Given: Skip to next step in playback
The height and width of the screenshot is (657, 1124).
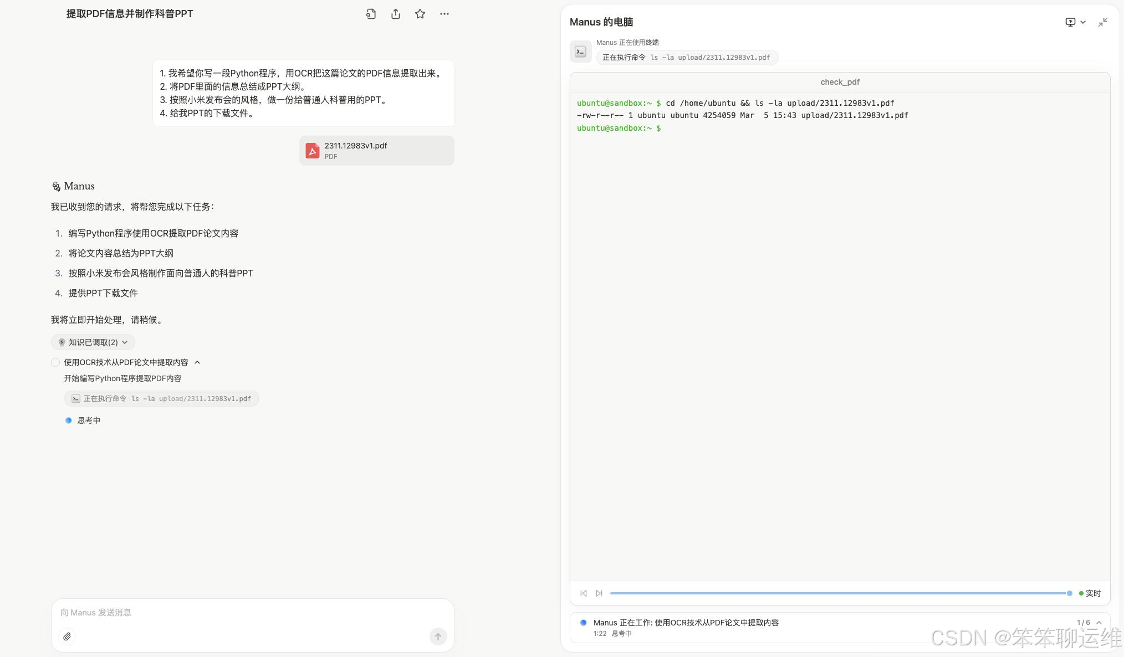Looking at the screenshot, I should click(599, 593).
